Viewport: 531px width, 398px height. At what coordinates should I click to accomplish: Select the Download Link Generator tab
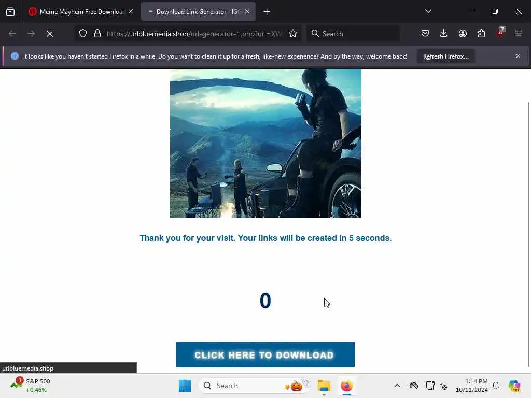(x=199, y=11)
